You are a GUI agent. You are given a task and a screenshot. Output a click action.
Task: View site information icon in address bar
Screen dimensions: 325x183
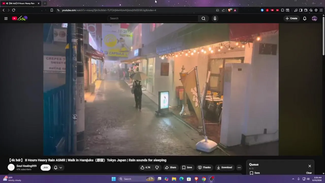coord(58,10)
